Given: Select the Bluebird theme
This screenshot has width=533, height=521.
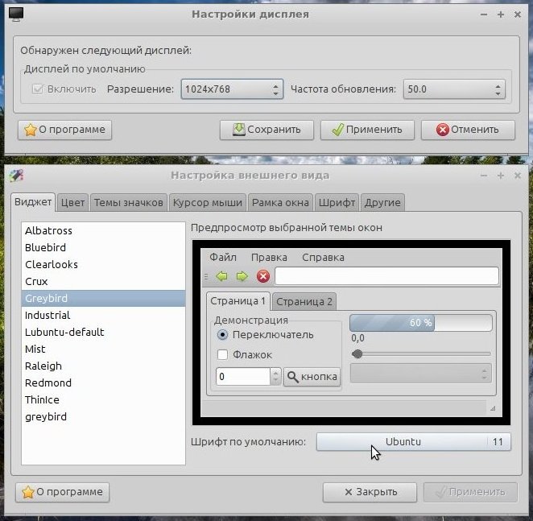Looking at the screenshot, I should pyautogui.click(x=103, y=247).
